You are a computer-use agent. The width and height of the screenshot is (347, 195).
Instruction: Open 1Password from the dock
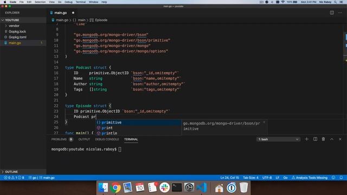(232, 187)
